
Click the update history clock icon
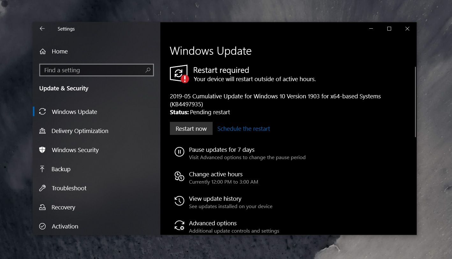tap(179, 201)
